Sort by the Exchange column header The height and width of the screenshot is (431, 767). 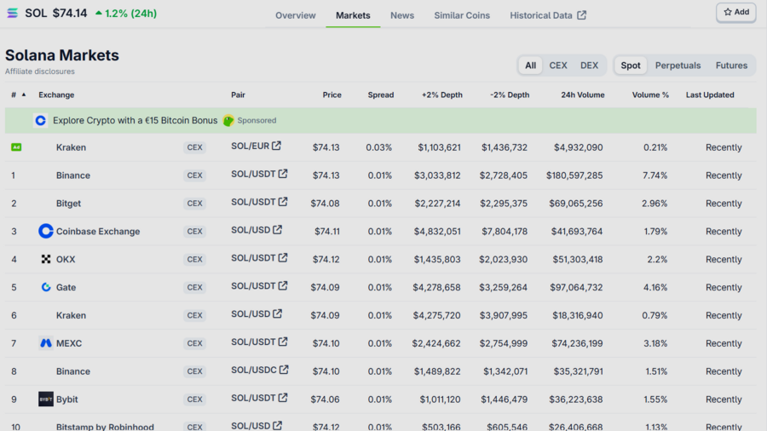point(56,95)
